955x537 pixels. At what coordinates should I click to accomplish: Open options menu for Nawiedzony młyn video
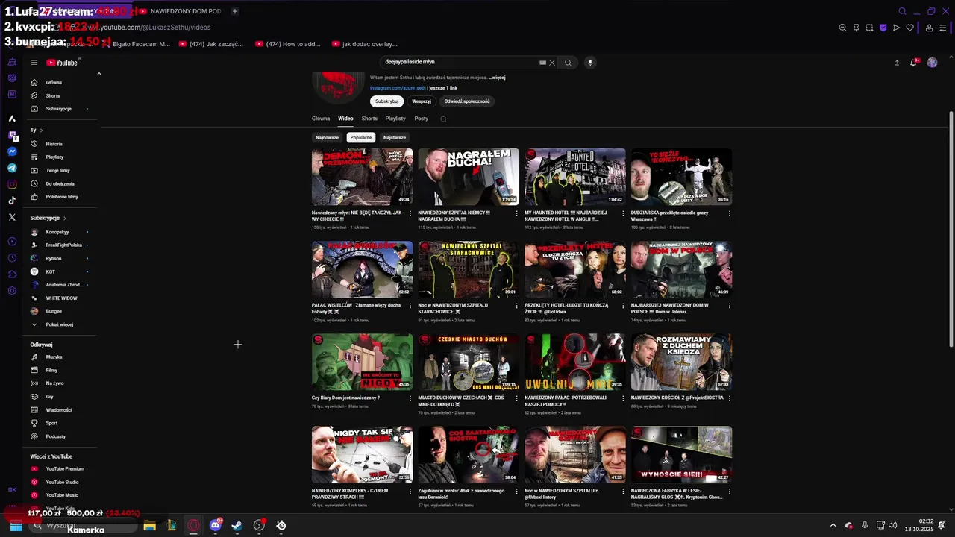point(410,213)
